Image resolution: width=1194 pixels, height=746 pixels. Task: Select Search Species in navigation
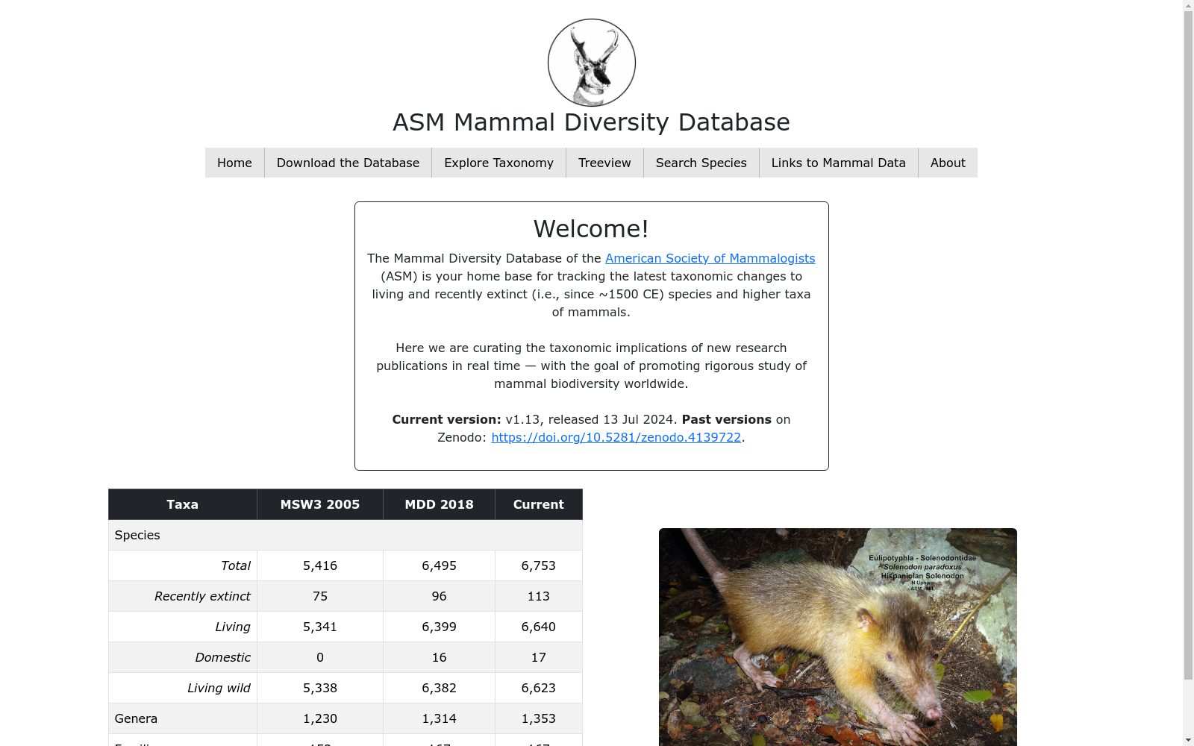coord(701,163)
